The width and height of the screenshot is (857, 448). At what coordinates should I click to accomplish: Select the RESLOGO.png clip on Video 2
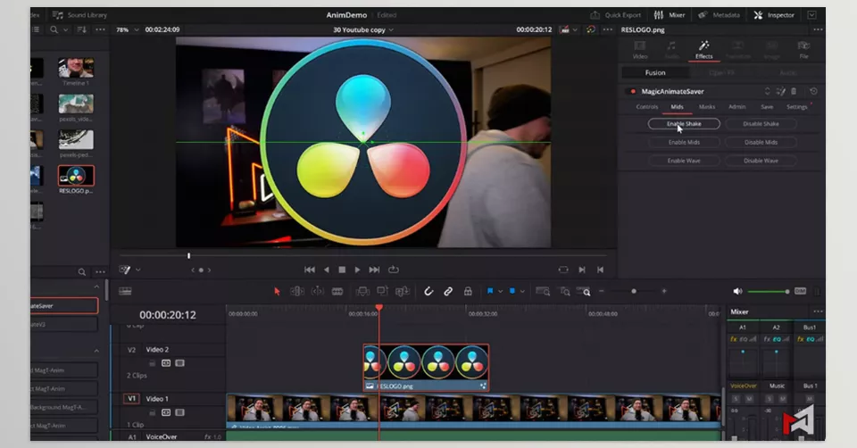(x=426, y=368)
